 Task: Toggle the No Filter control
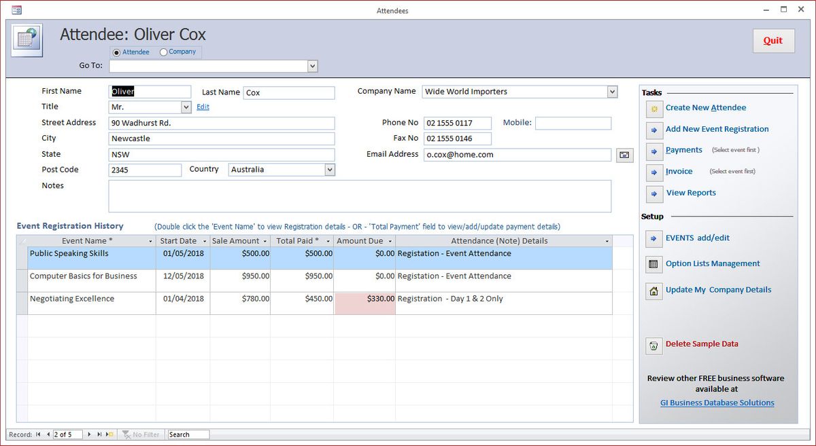141,434
